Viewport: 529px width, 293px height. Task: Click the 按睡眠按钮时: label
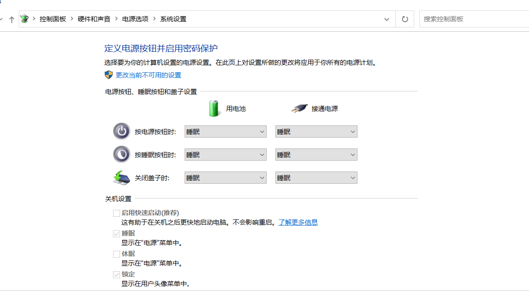pos(155,155)
